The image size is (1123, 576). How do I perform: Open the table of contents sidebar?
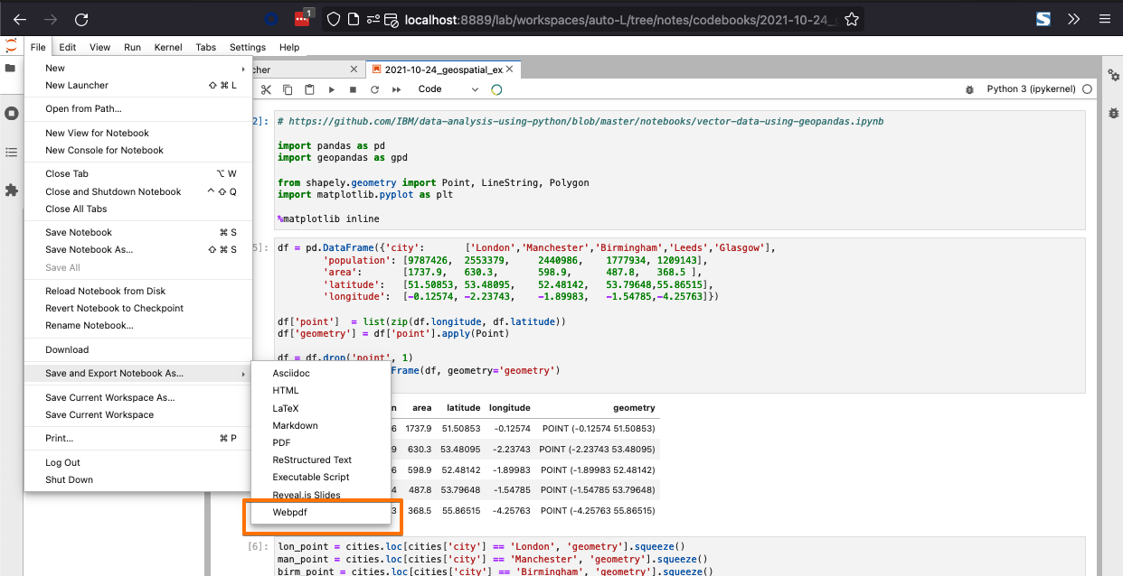12,153
